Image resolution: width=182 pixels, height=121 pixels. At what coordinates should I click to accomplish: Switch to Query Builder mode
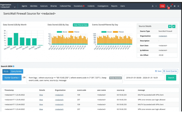(x=17, y=71)
